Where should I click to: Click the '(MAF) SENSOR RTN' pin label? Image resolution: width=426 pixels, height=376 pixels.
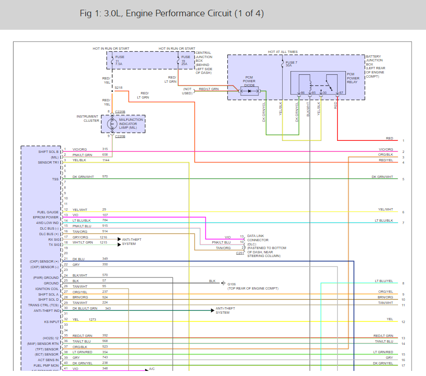tap(43, 344)
